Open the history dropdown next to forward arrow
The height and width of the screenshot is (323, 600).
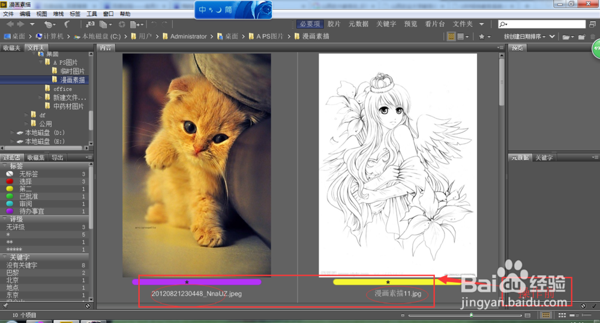pyautogui.click(x=32, y=24)
